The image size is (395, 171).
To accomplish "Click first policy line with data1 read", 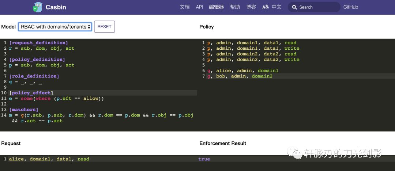I will pyautogui.click(x=252, y=43).
